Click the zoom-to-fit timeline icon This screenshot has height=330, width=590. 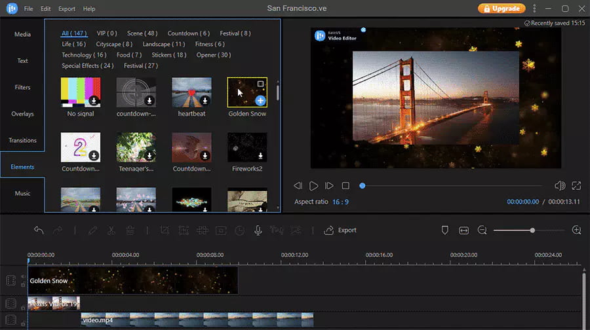click(x=464, y=230)
